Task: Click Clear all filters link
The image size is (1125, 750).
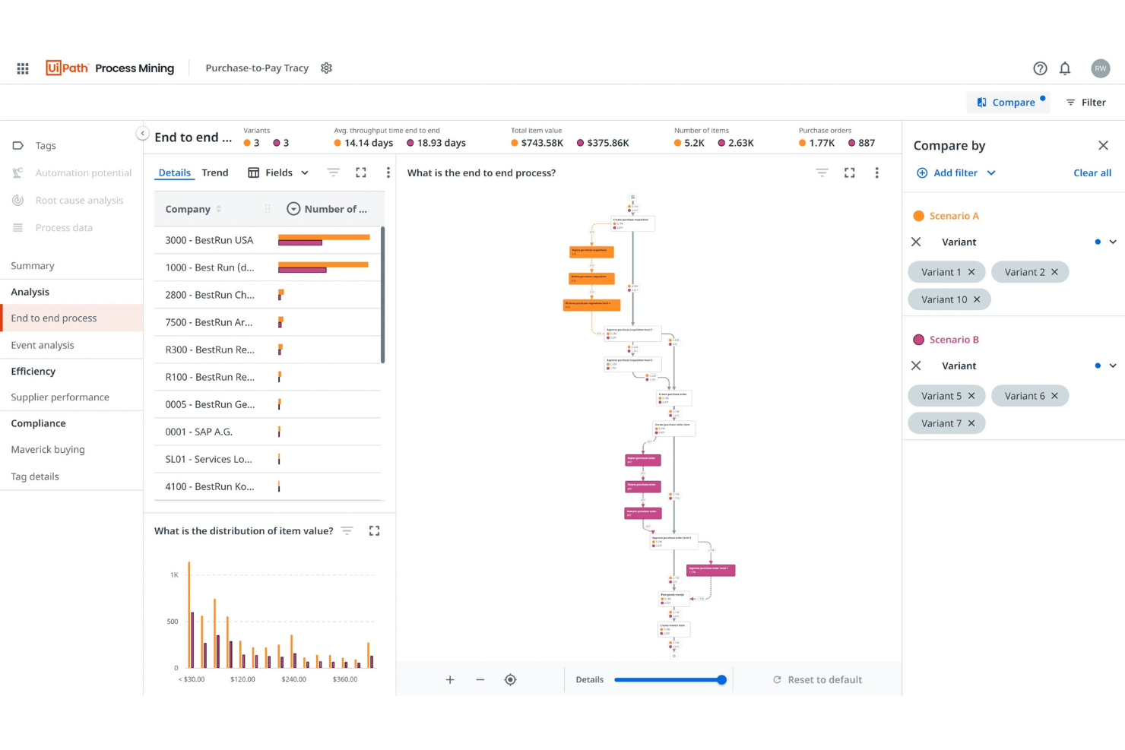Action: (1092, 172)
